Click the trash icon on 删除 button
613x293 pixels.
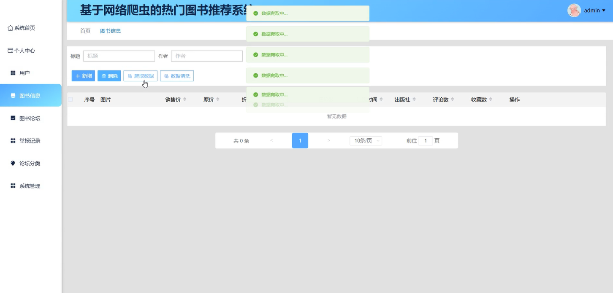(103, 76)
